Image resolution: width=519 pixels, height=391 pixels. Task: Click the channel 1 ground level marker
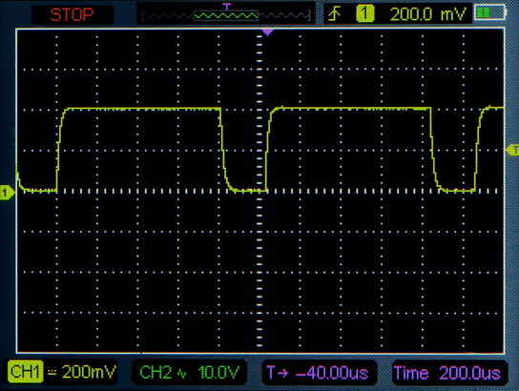click(x=7, y=193)
